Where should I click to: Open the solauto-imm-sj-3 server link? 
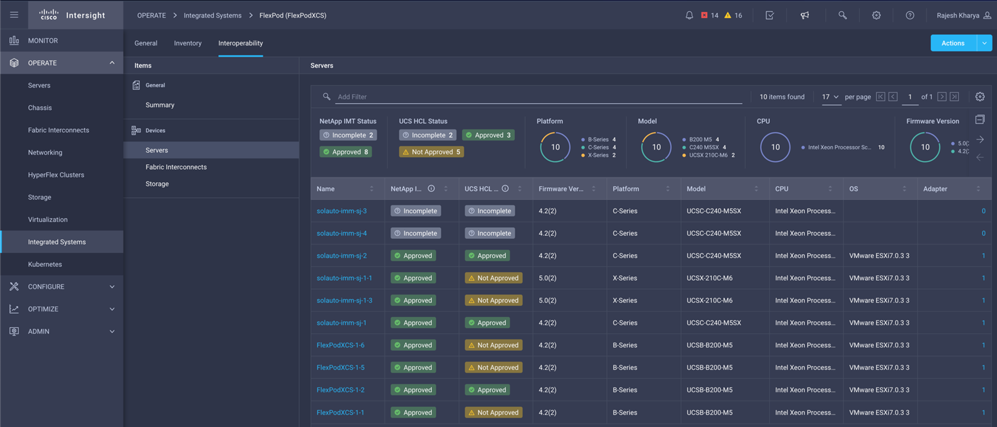[341, 211]
